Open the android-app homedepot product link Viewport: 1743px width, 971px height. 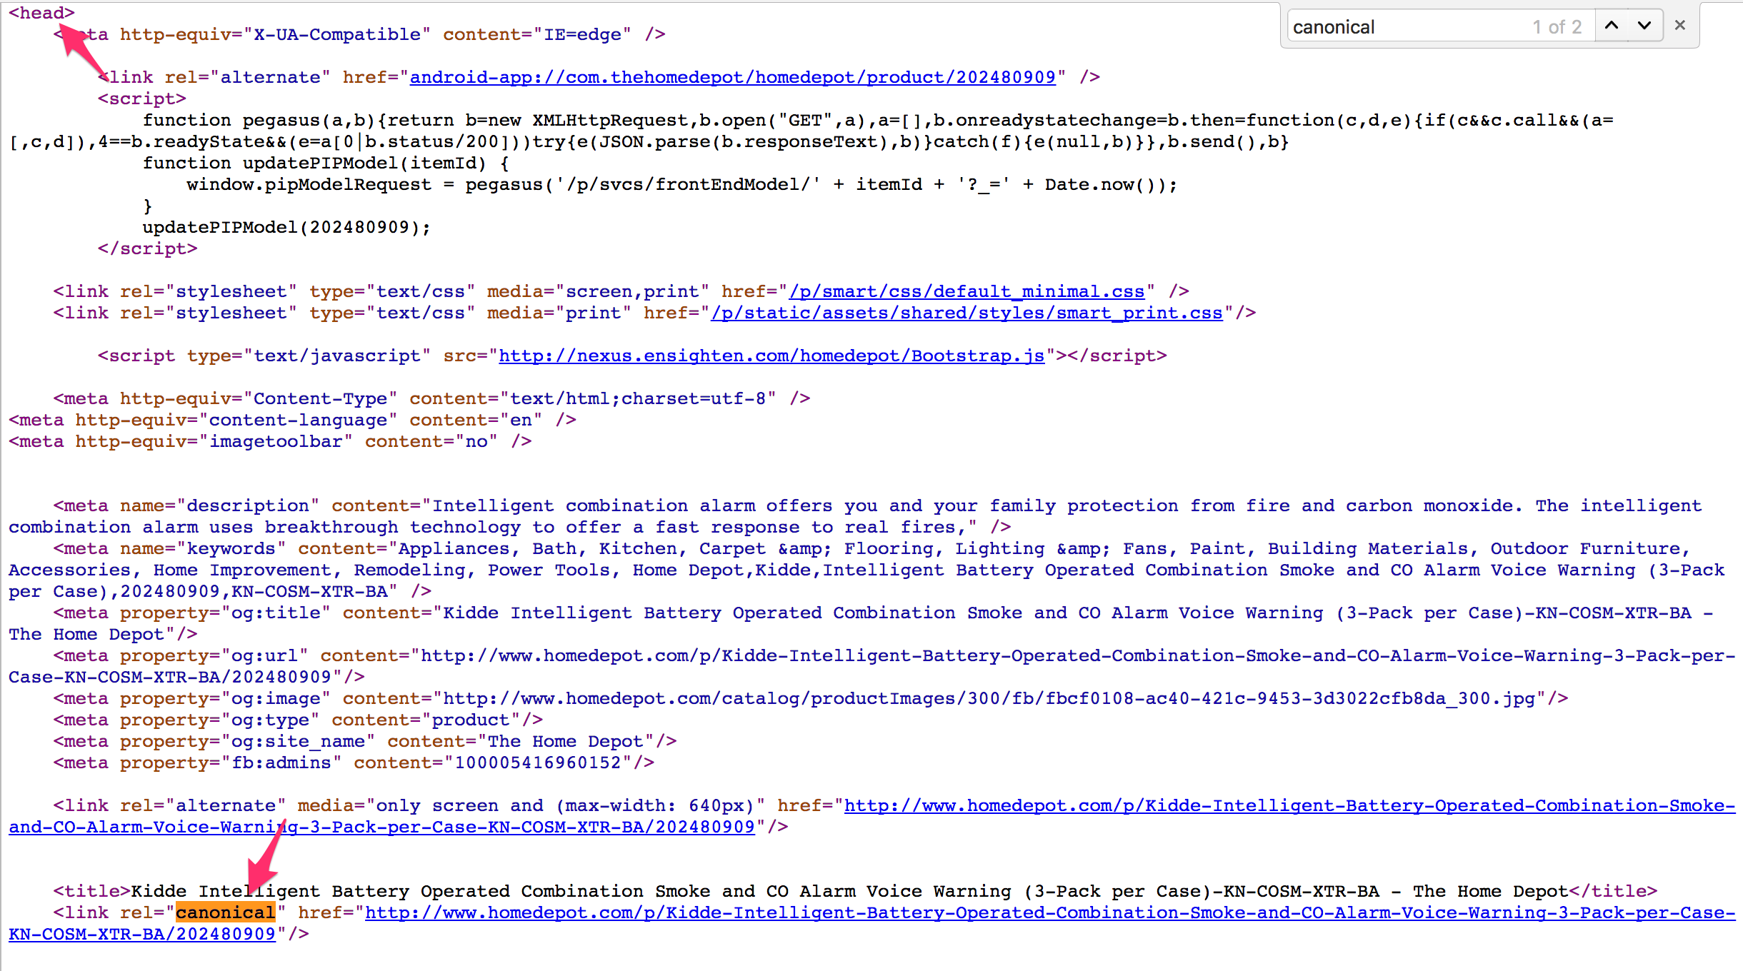(x=732, y=77)
